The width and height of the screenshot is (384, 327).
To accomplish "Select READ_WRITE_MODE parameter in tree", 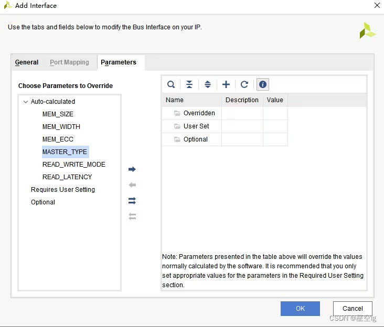I will click(74, 165).
